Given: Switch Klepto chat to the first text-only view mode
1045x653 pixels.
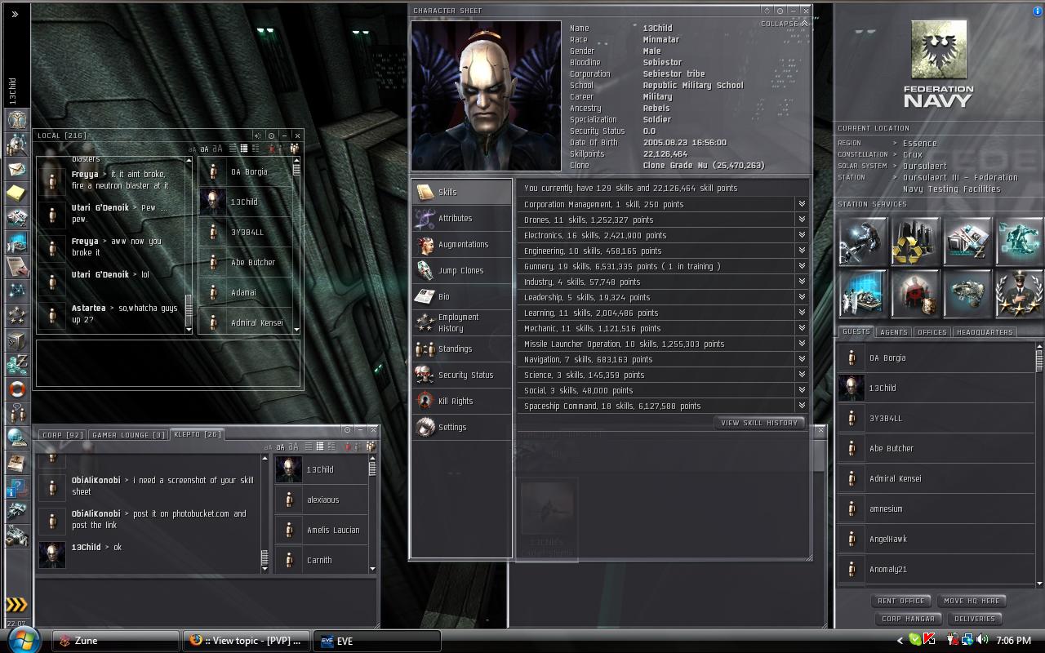Looking at the screenshot, I should (x=309, y=446).
